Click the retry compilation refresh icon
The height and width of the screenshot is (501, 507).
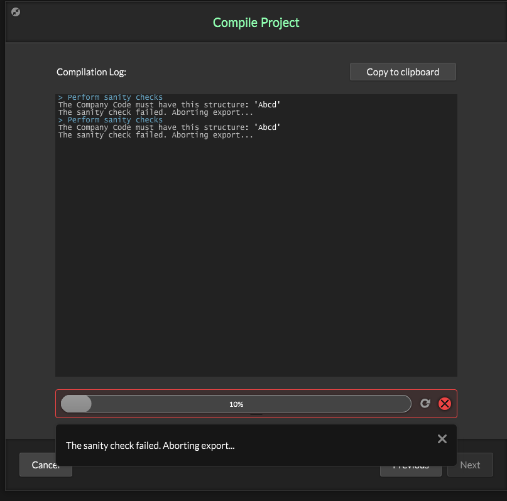(x=425, y=403)
